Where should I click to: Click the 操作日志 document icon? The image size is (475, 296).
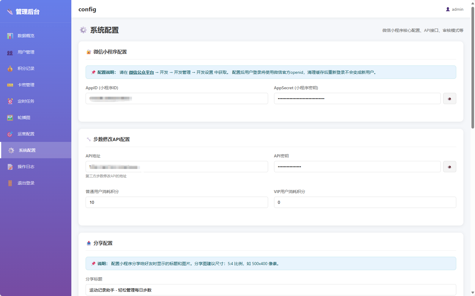point(10,167)
